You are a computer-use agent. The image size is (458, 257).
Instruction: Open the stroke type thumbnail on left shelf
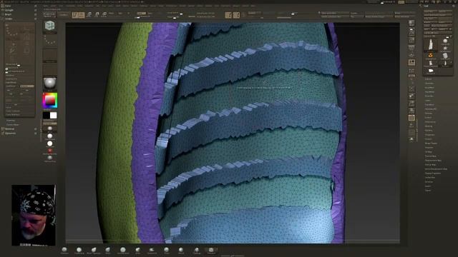50,41
